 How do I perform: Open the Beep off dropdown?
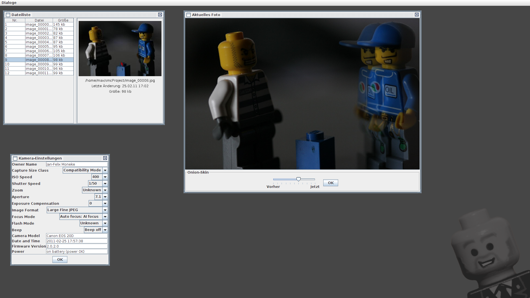click(105, 230)
